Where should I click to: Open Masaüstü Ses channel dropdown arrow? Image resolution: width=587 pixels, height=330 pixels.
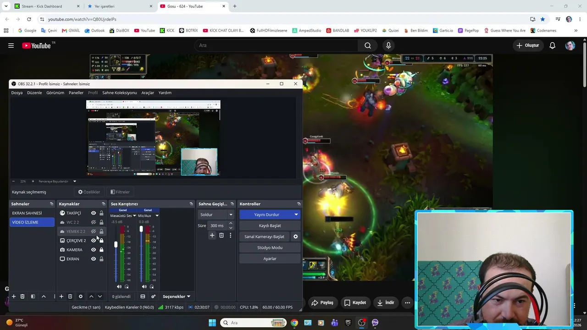point(134,215)
